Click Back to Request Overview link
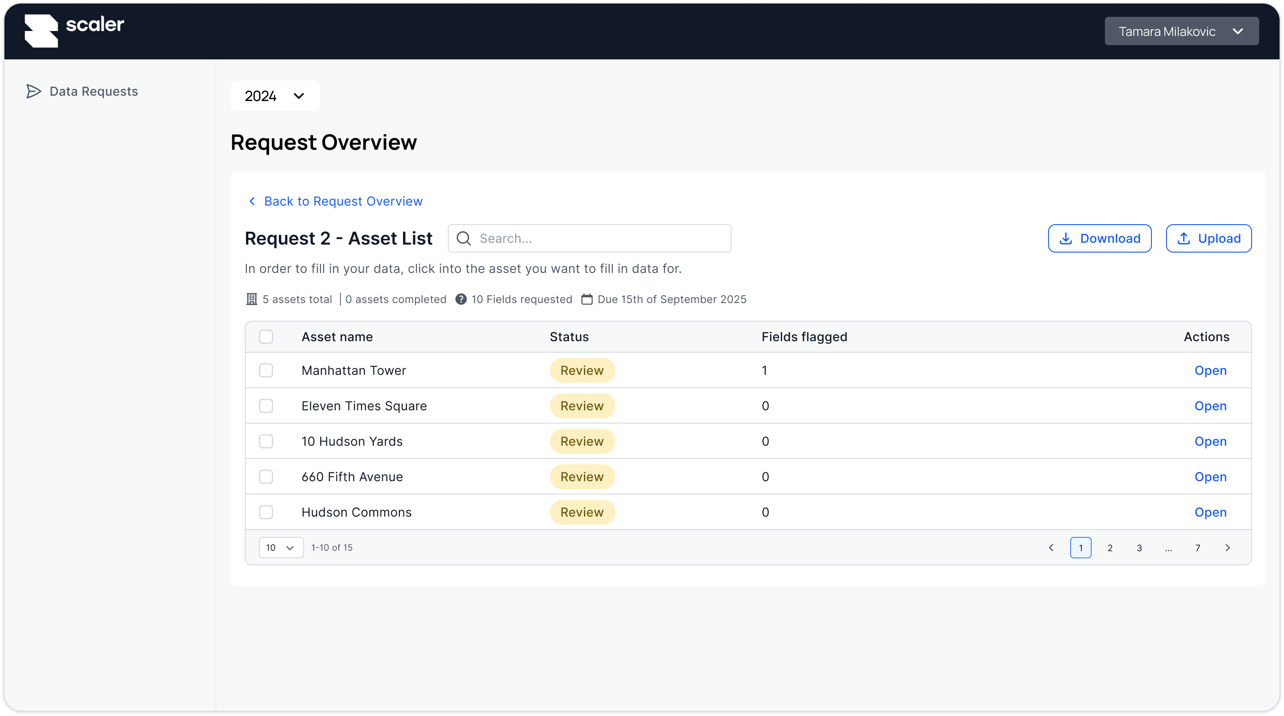The image size is (1284, 716). click(343, 201)
